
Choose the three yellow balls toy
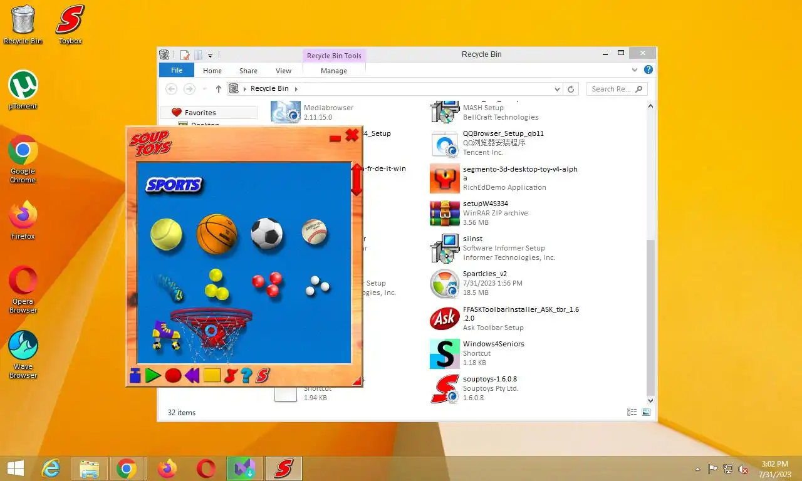(x=217, y=284)
